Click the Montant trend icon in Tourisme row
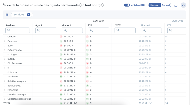Screen dimensions: 190x105 coord(61,77)
